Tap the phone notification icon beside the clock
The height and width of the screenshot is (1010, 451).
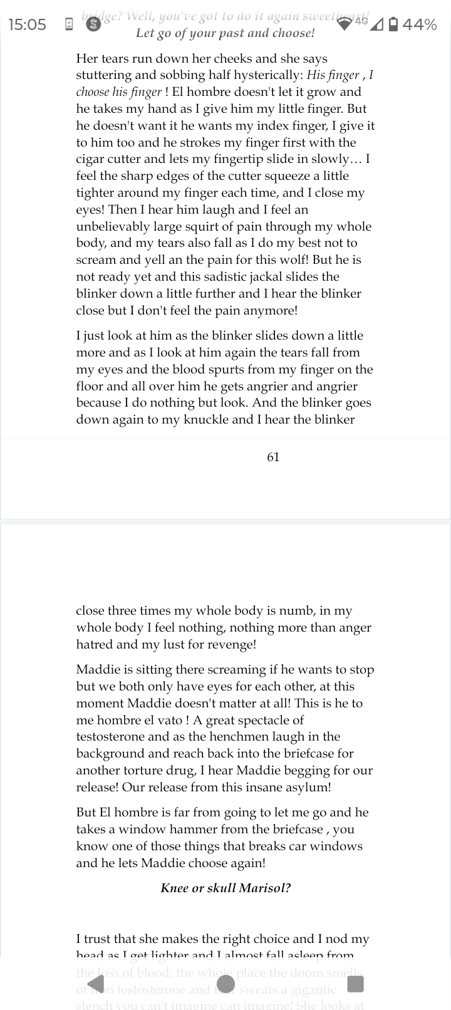[x=70, y=24]
